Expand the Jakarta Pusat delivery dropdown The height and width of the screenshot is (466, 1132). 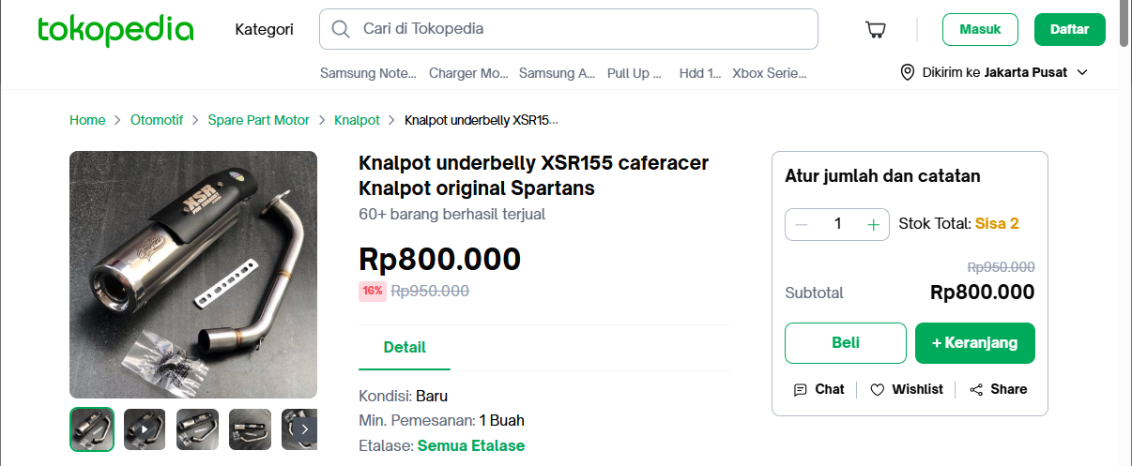1082,72
